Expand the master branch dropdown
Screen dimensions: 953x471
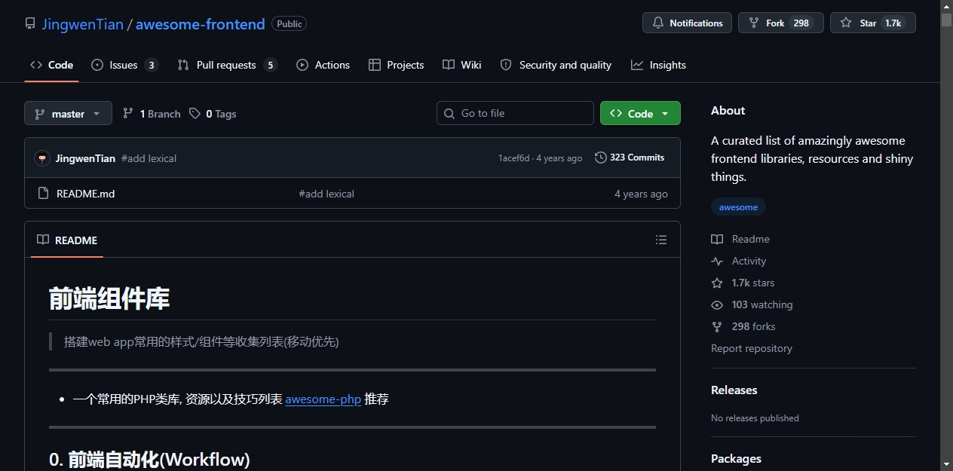68,113
